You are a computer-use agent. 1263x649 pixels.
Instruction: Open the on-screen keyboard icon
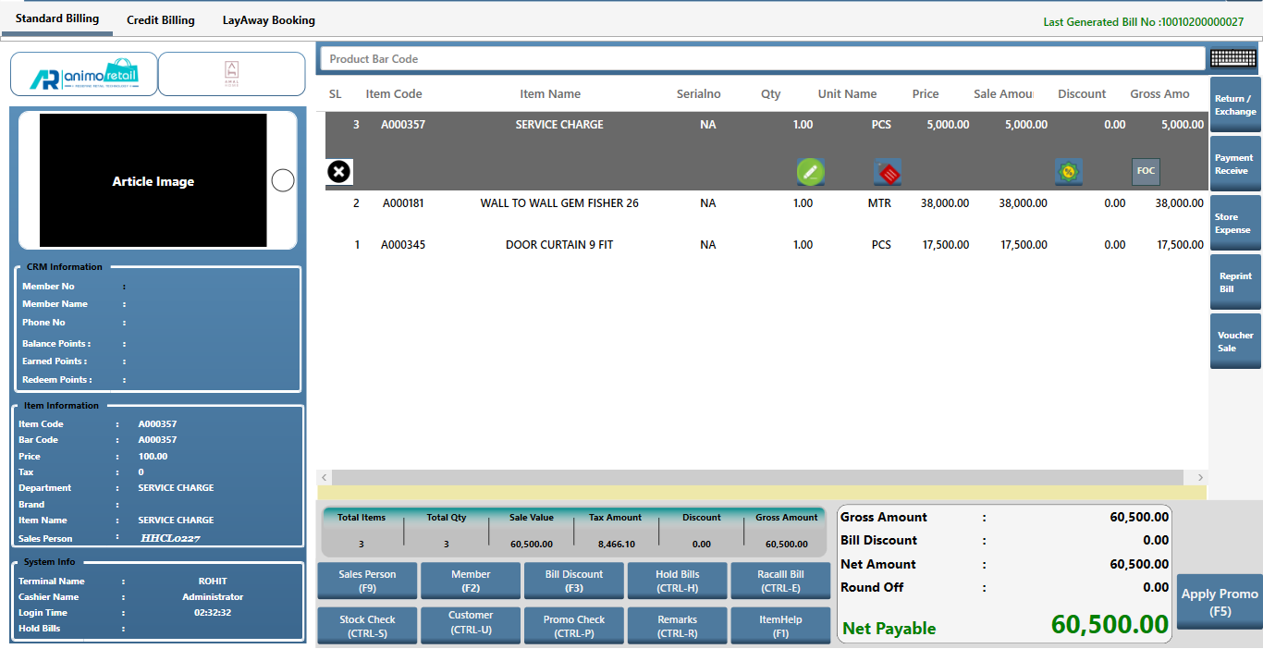(x=1233, y=58)
